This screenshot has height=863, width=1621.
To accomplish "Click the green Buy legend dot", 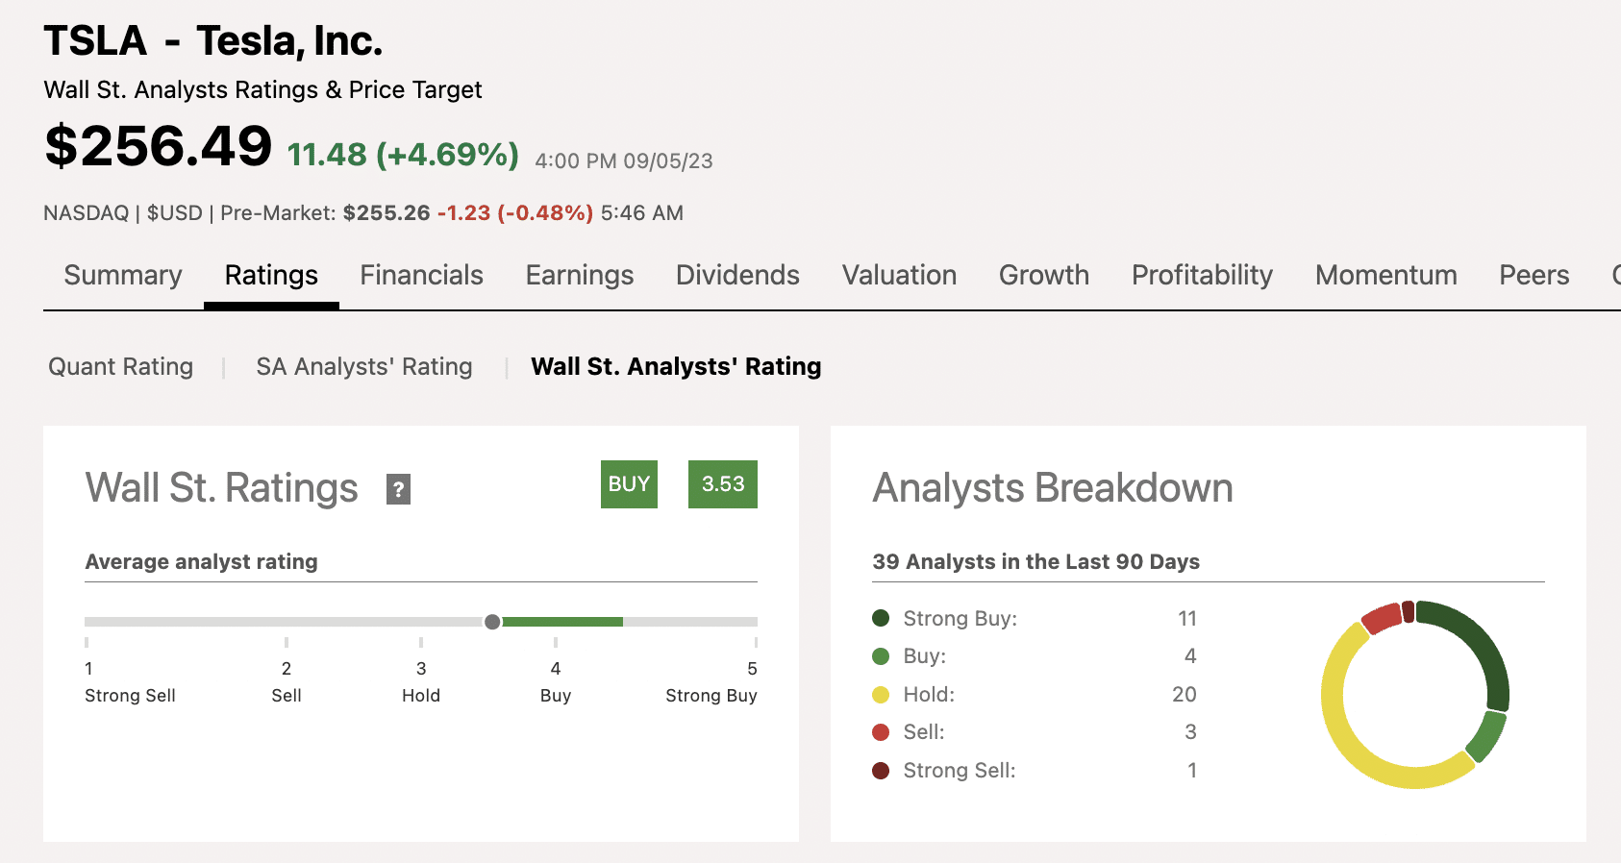I will [881, 656].
